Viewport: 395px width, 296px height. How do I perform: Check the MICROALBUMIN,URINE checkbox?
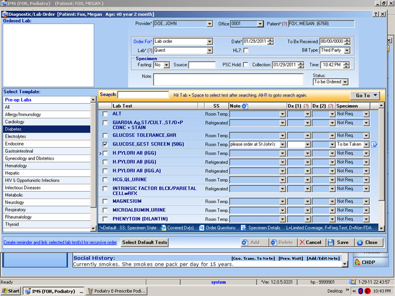pos(105,210)
